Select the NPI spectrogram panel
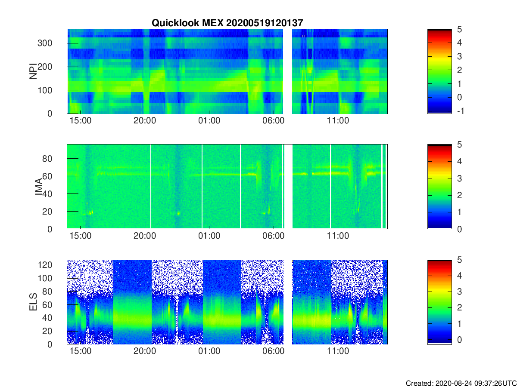Screen dimensions: 517x387 [x=227, y=71]
